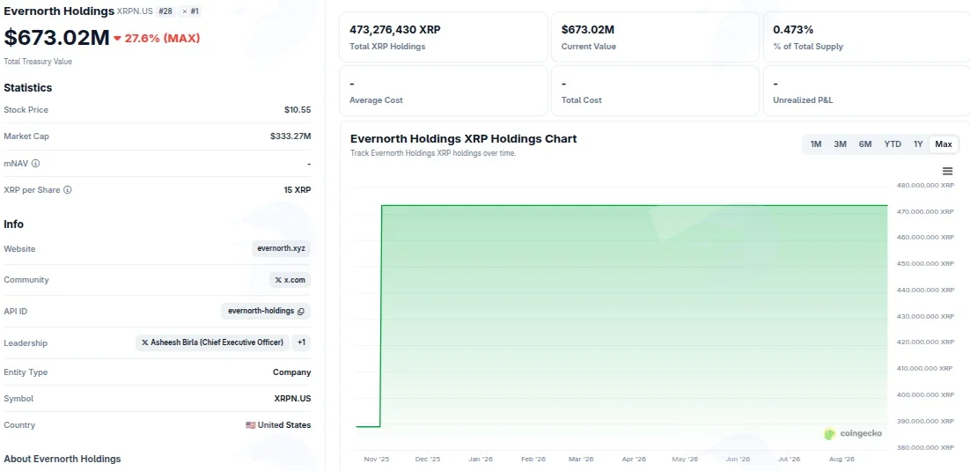Image resolution: width=970 pixels, height=471 pixels.
Task: Select the 6M chart range
Action: tap(865, 144)
